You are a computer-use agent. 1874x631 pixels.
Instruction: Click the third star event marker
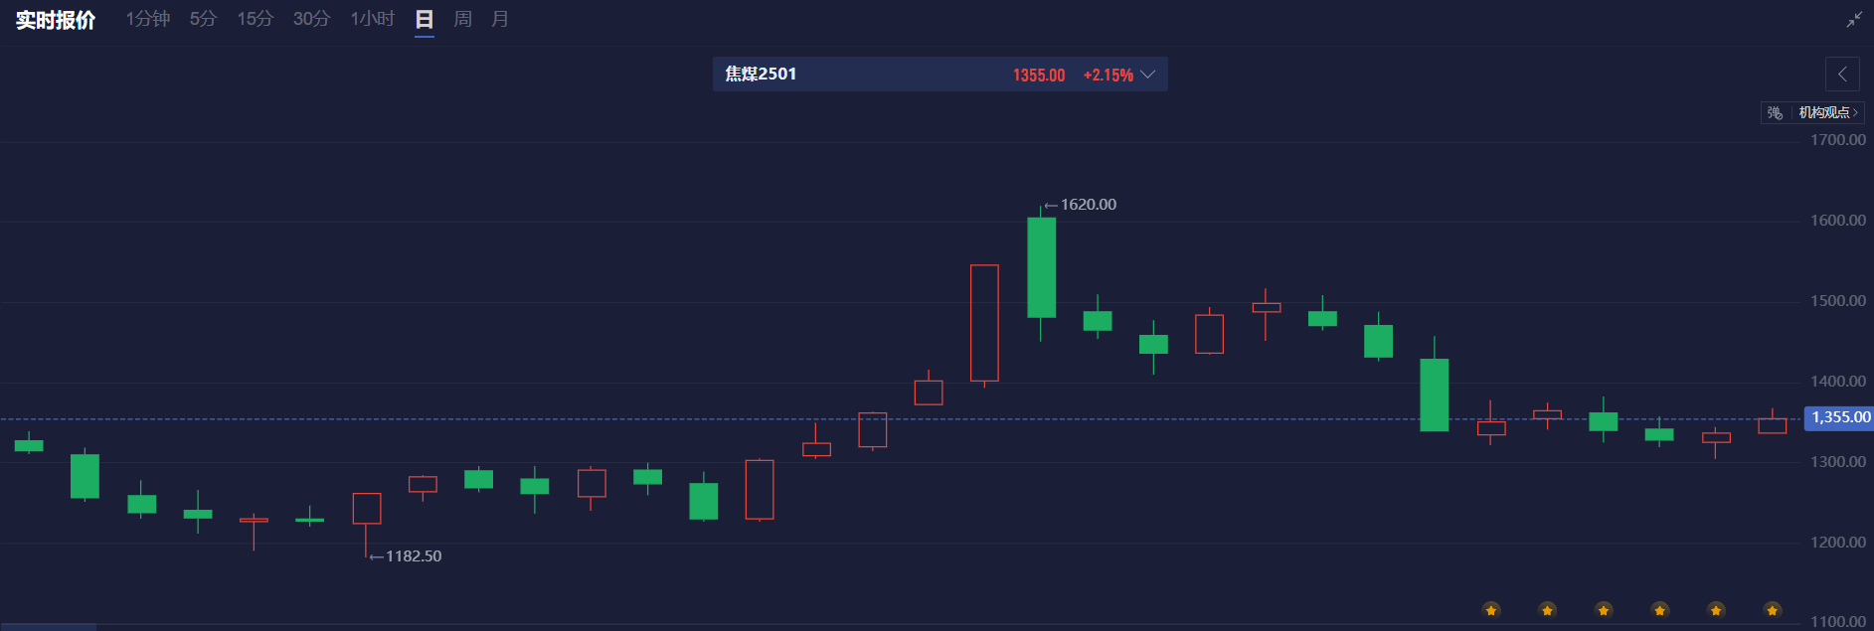[x=1604, y=609]
